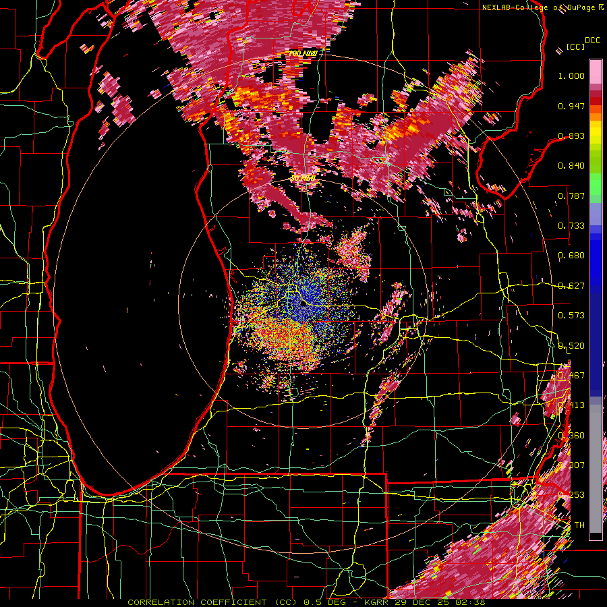Click the black radar site marker dot
Screen dimensions: 607x607
click(x=303, y=304)
